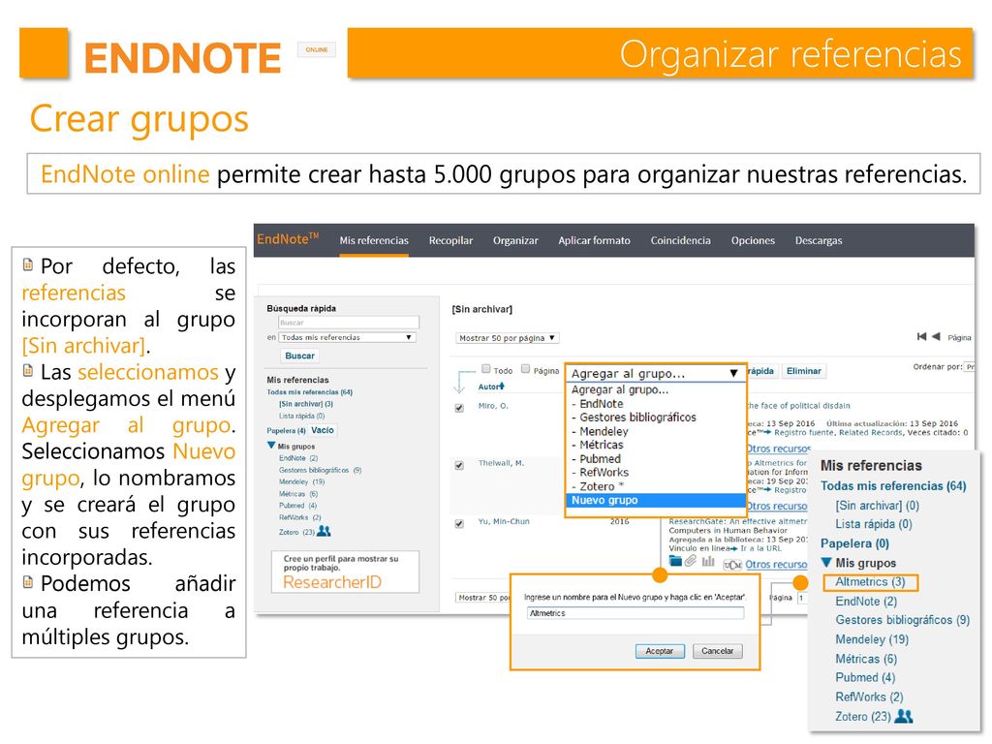Open Todas mis referencias (64) in left panel
This screenshot has height=744, width=992.
pyautogui.click(x=309, y=392)
